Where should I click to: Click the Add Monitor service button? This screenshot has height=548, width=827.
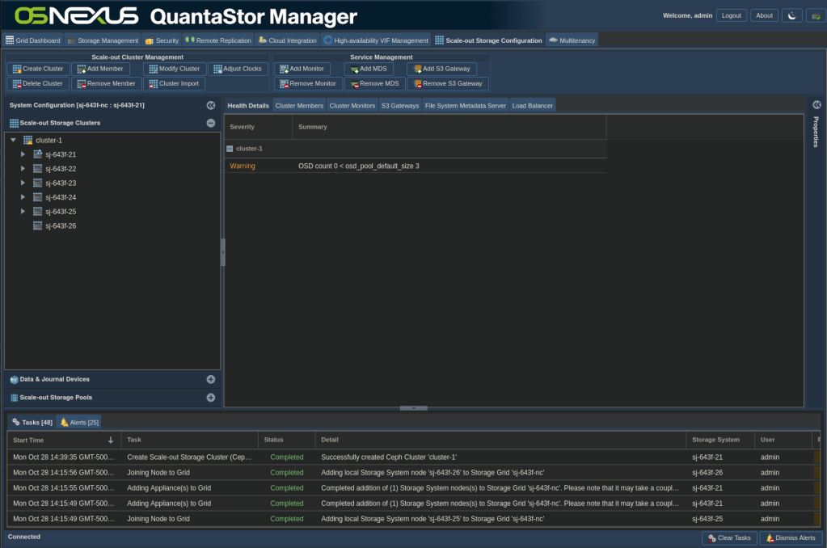[302, 69]
